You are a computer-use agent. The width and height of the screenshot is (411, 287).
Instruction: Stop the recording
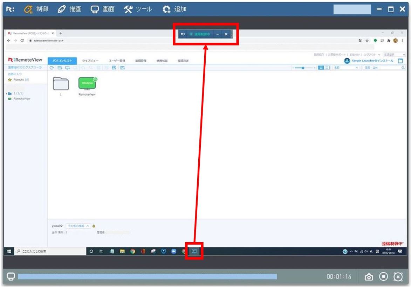383,276
